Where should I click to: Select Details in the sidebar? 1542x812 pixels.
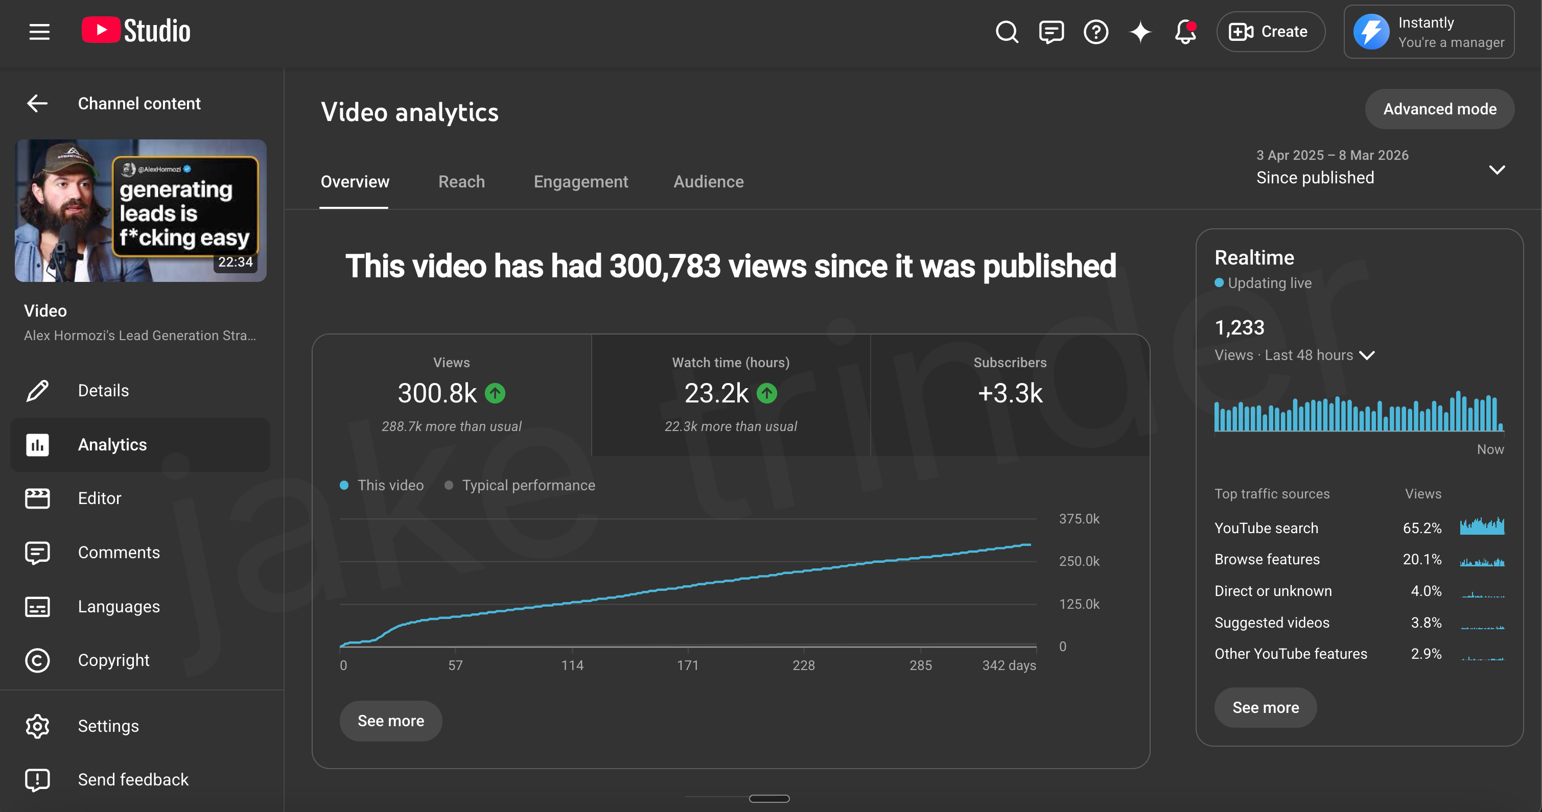103,390
